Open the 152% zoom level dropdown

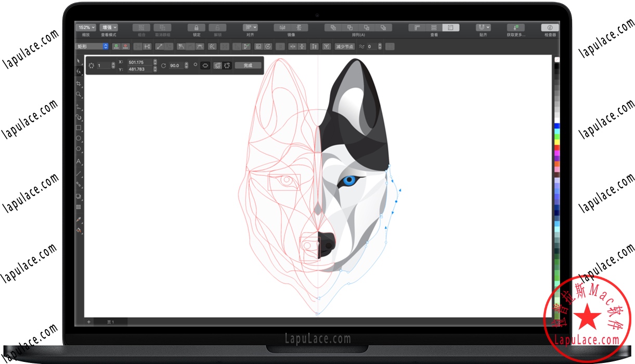86,27
